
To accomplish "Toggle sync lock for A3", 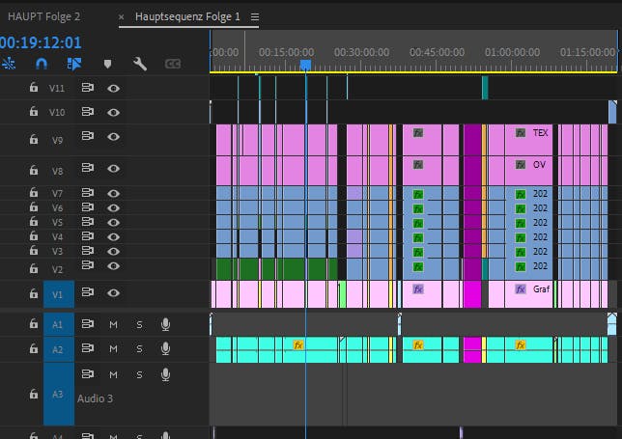I will point(88,373).
